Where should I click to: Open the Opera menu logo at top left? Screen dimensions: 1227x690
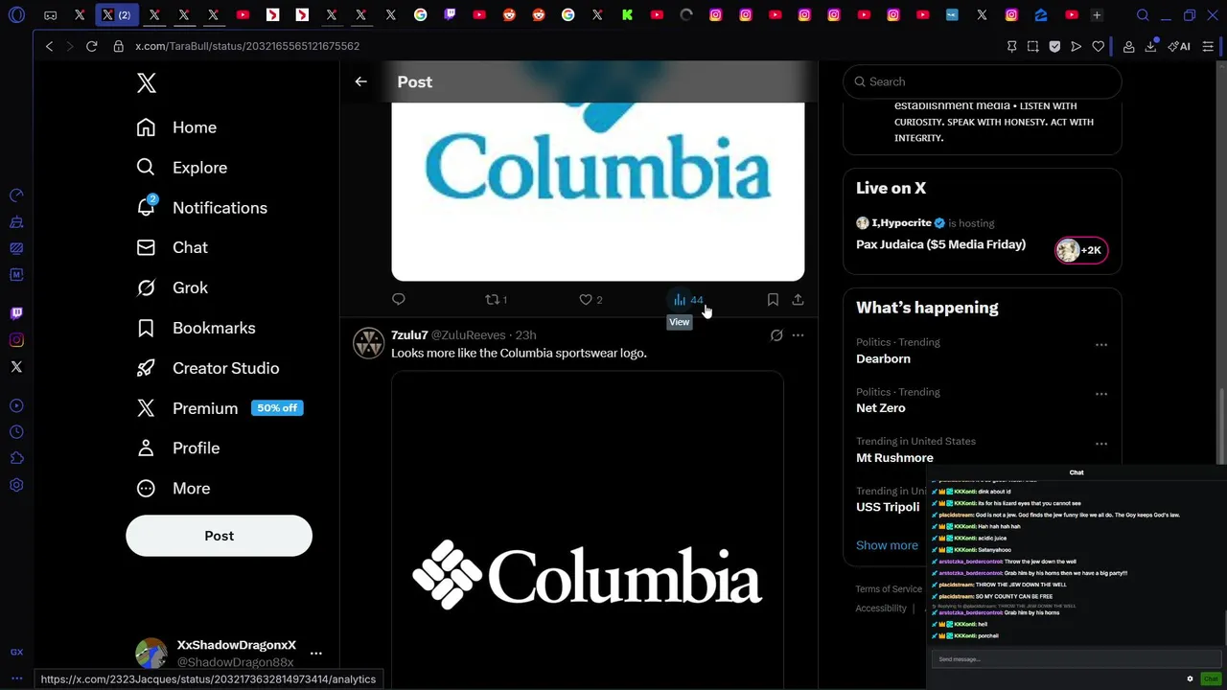point(16,15)
